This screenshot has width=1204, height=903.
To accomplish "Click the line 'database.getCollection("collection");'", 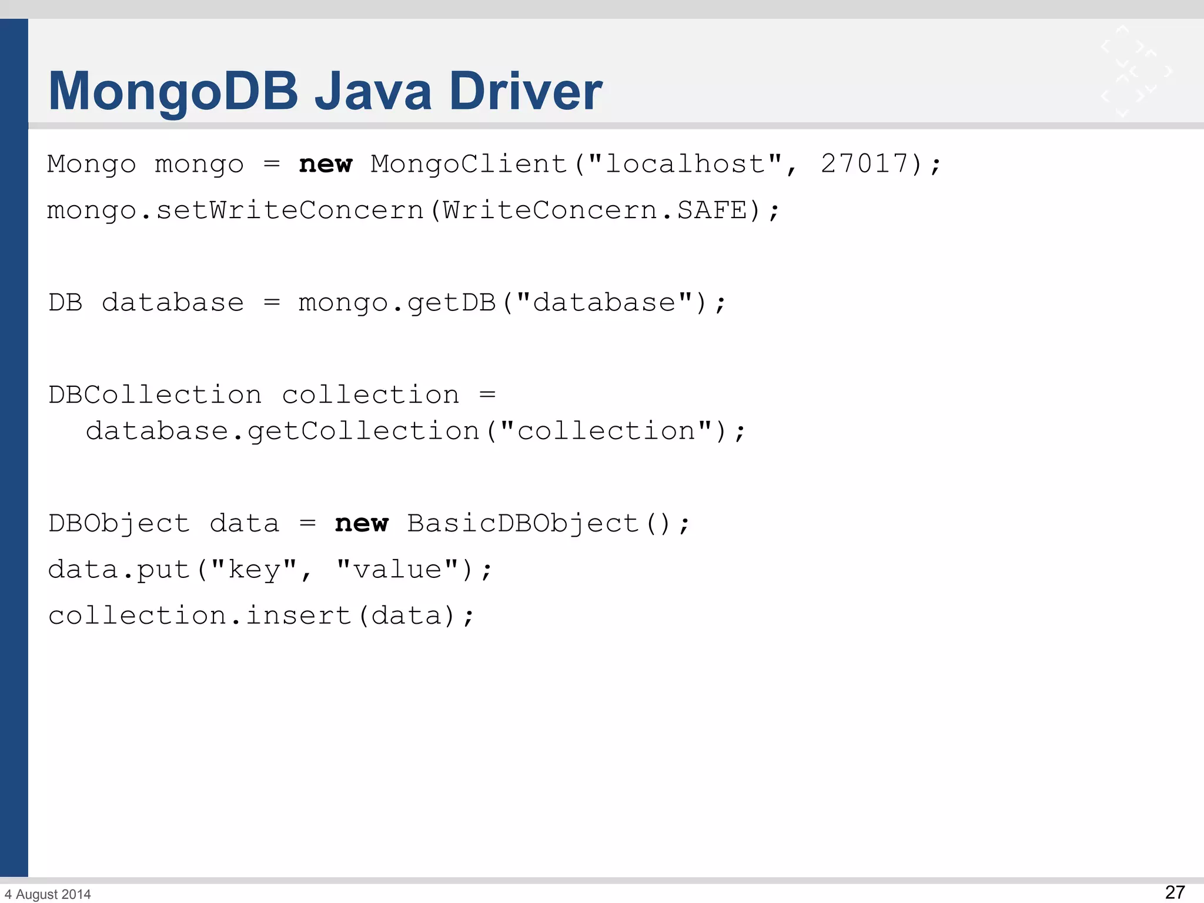I will pyautogui.click(x=416, y=432).
